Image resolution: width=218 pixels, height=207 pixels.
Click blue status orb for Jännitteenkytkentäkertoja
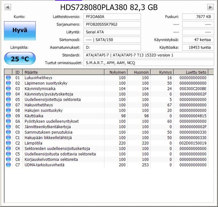8,127
